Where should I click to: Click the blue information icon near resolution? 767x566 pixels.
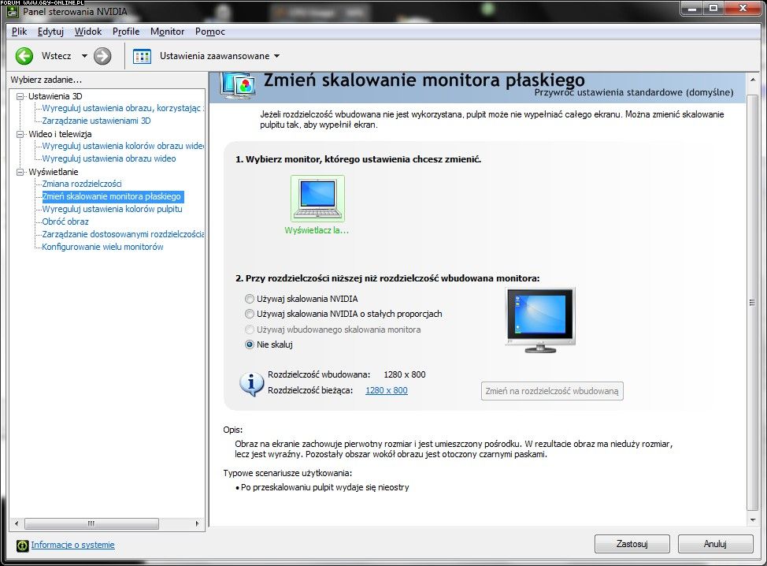(251, 383)
